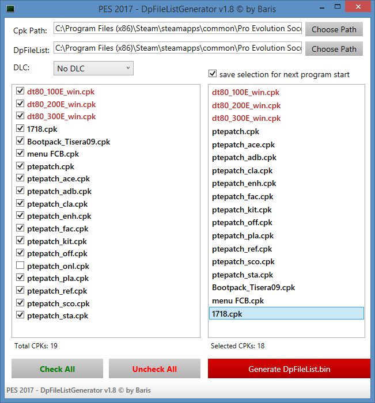Select menu FCB.cpk in right list
Viewport: 375px width, 403px height.
coord(286,301)
